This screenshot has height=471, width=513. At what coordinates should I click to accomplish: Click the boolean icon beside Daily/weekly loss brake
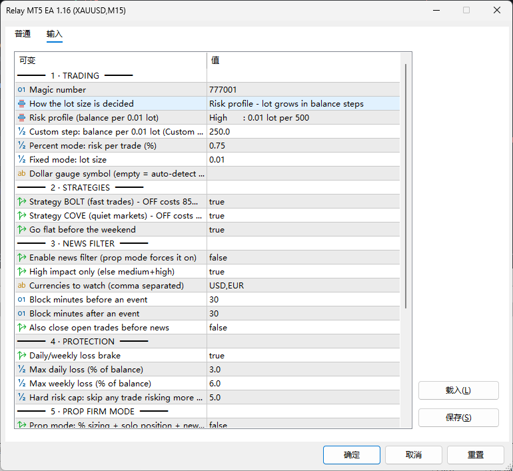[x=21, y=355]
